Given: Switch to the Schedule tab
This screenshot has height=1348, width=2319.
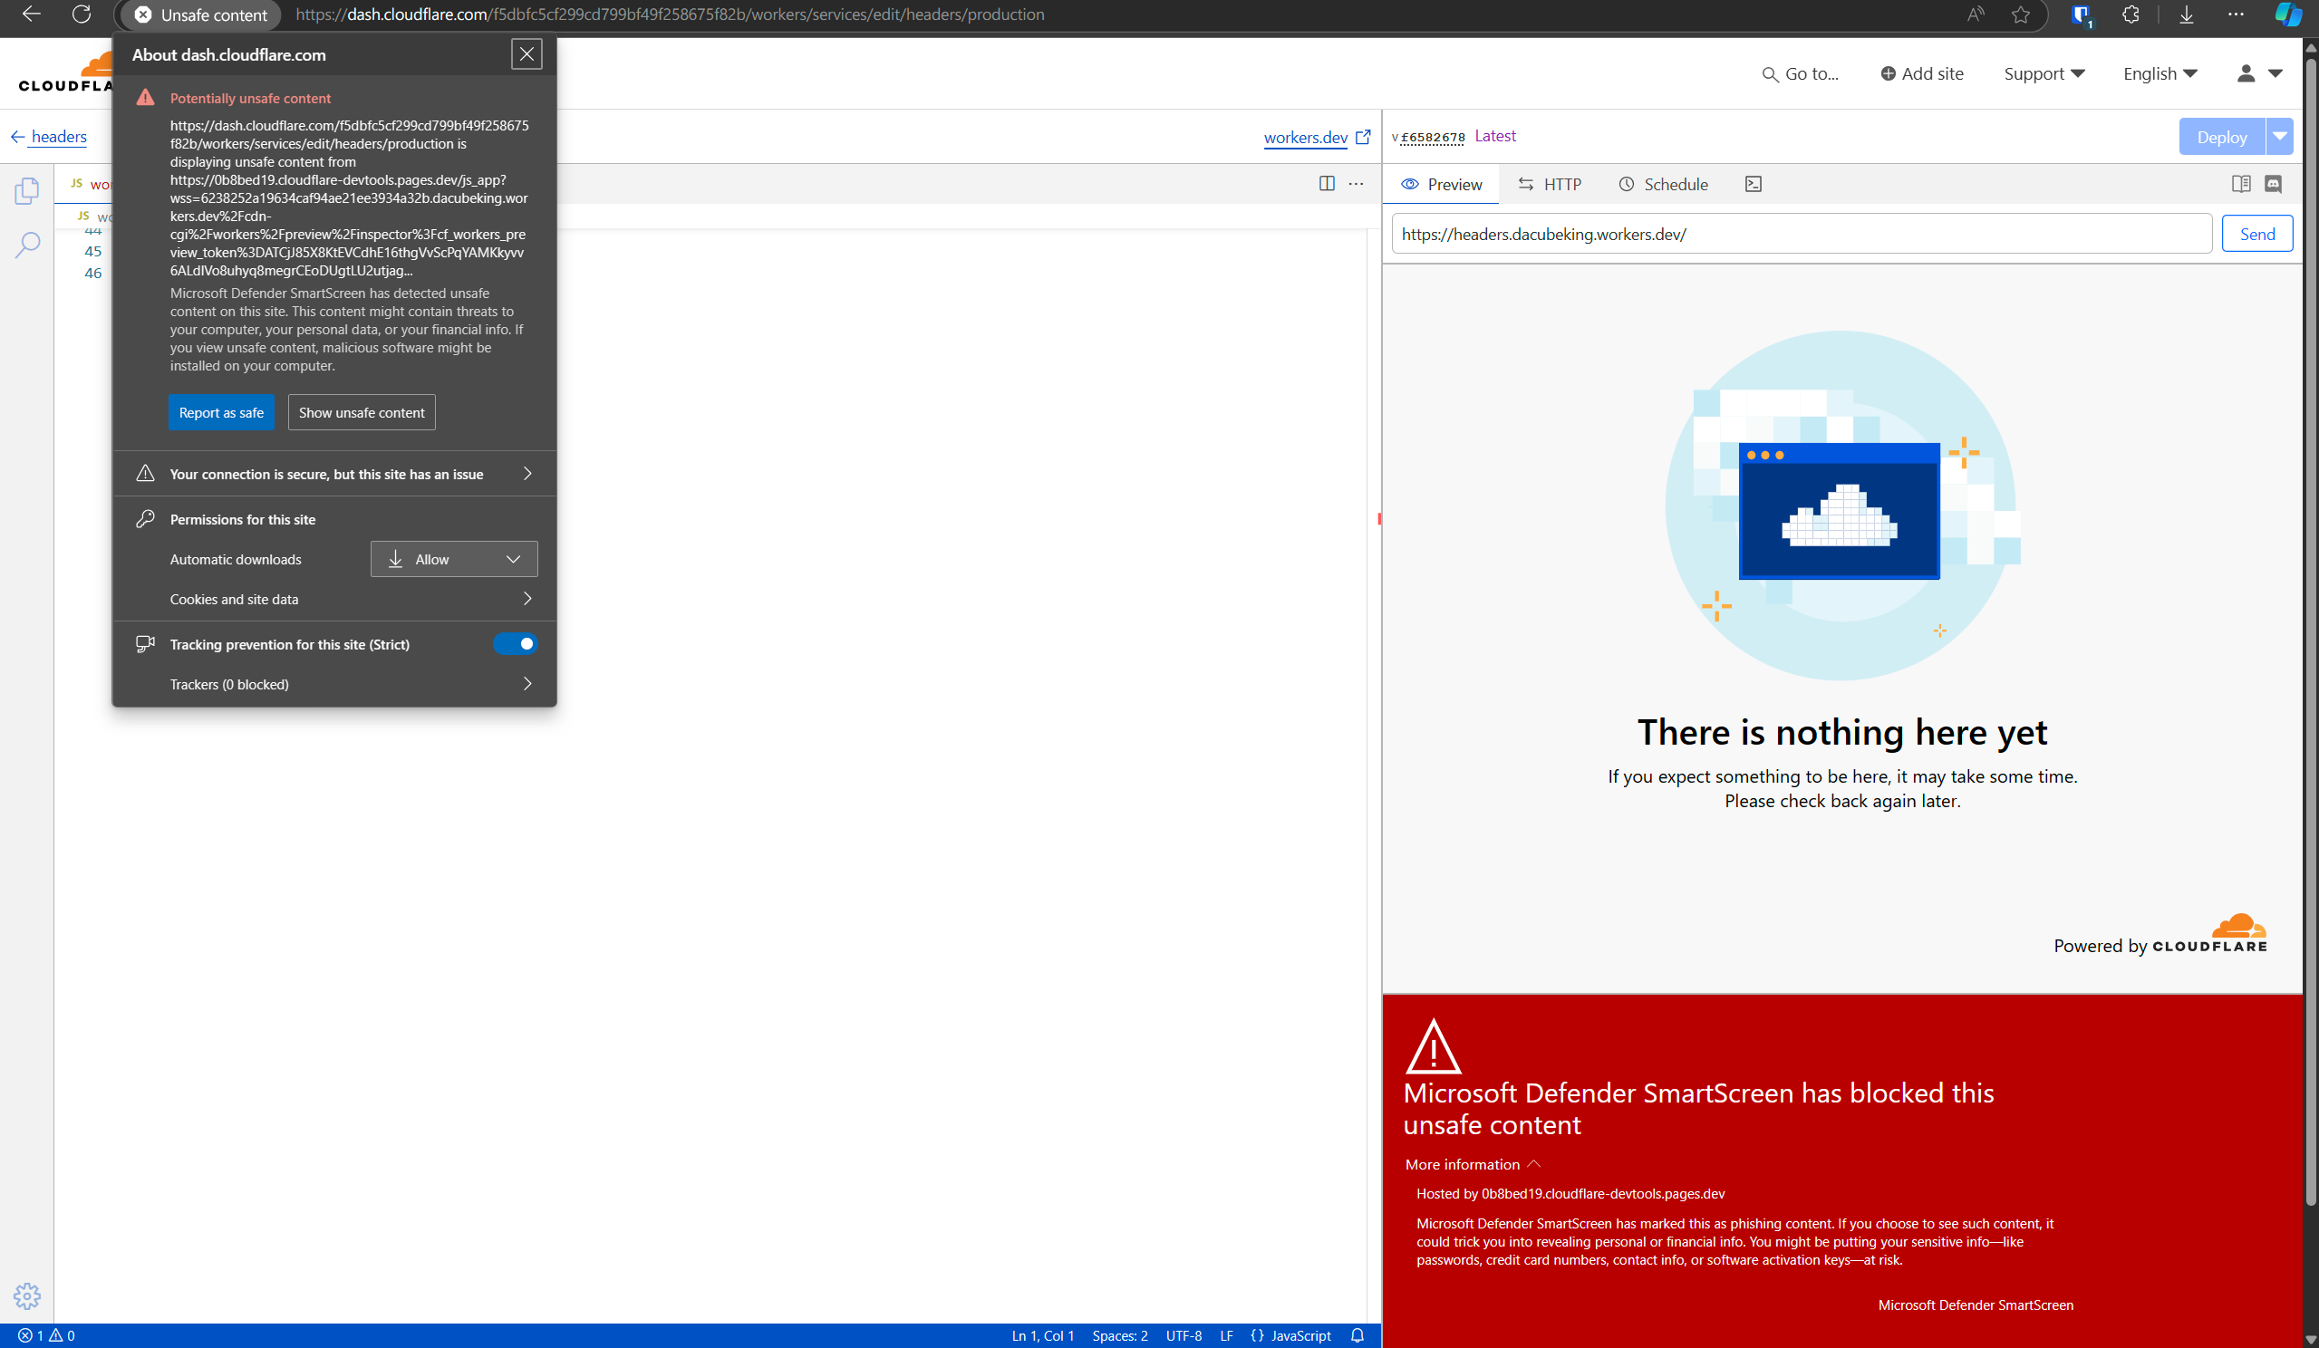Looking at the screenshot, I should (1663, 184).
